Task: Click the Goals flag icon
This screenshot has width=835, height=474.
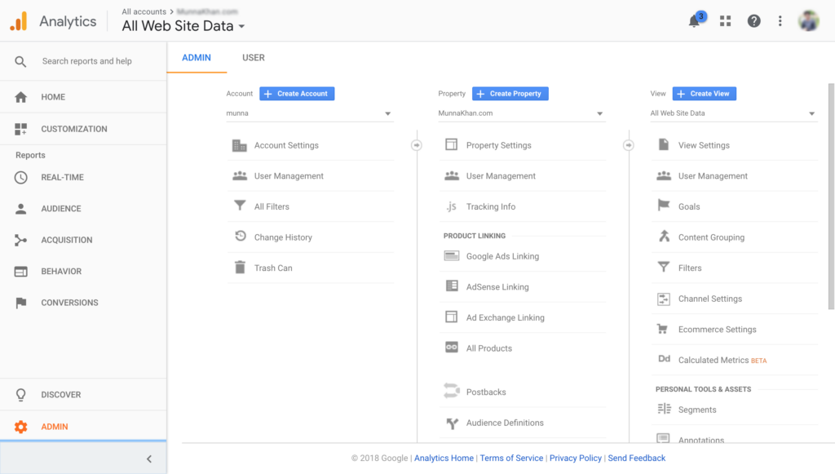Action: pyautogui.click(x=664, y=206)
